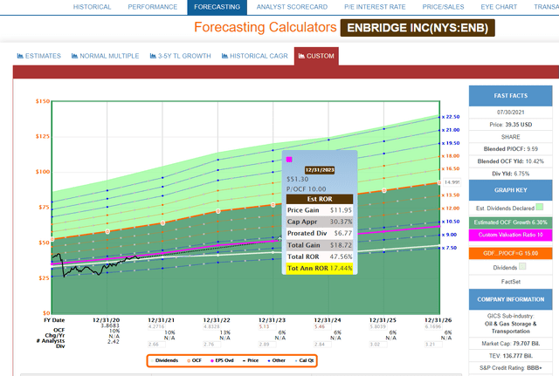Click the ENBRIDGE INC(NYS:ENB) company badge

[418, 28]
